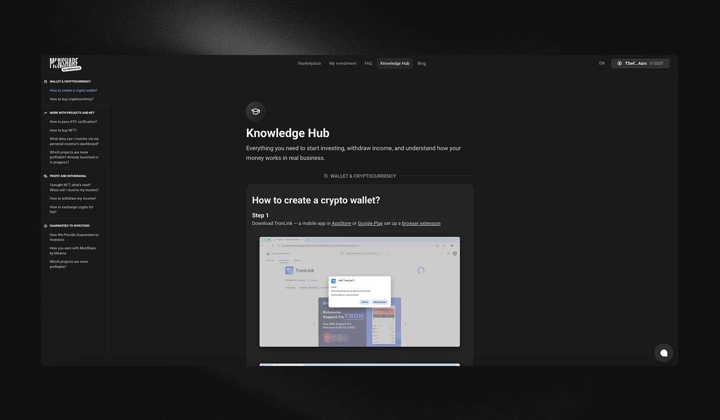Open How to buy NFT article
720x420 pixels.
coord(63,130)
